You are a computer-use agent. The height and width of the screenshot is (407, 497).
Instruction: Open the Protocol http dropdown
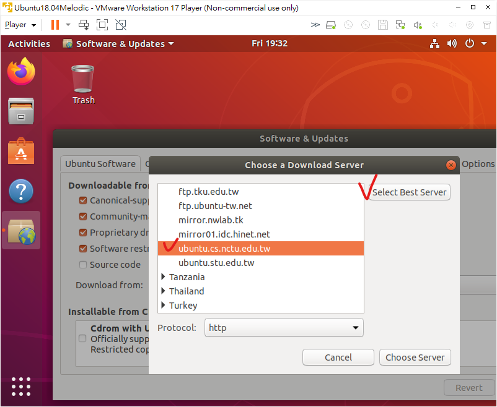click(284, 328)
